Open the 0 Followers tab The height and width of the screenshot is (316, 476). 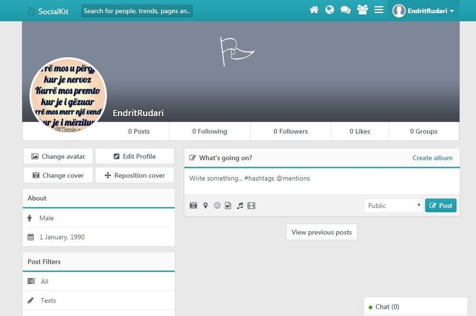pos(290,131)
